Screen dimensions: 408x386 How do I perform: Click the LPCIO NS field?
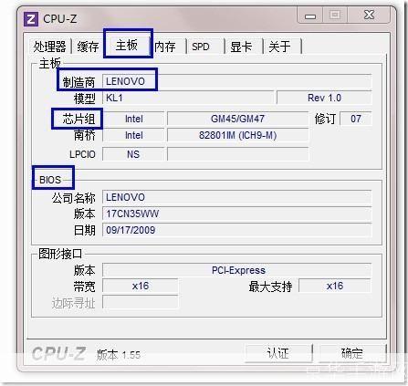[x=133, y=154]
